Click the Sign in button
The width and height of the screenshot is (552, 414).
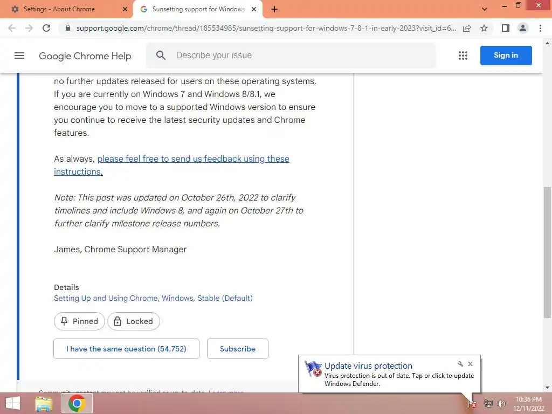pyautogui.click(x=506, y=56)
